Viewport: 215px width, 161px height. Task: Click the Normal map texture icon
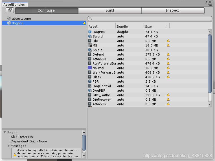90,68
